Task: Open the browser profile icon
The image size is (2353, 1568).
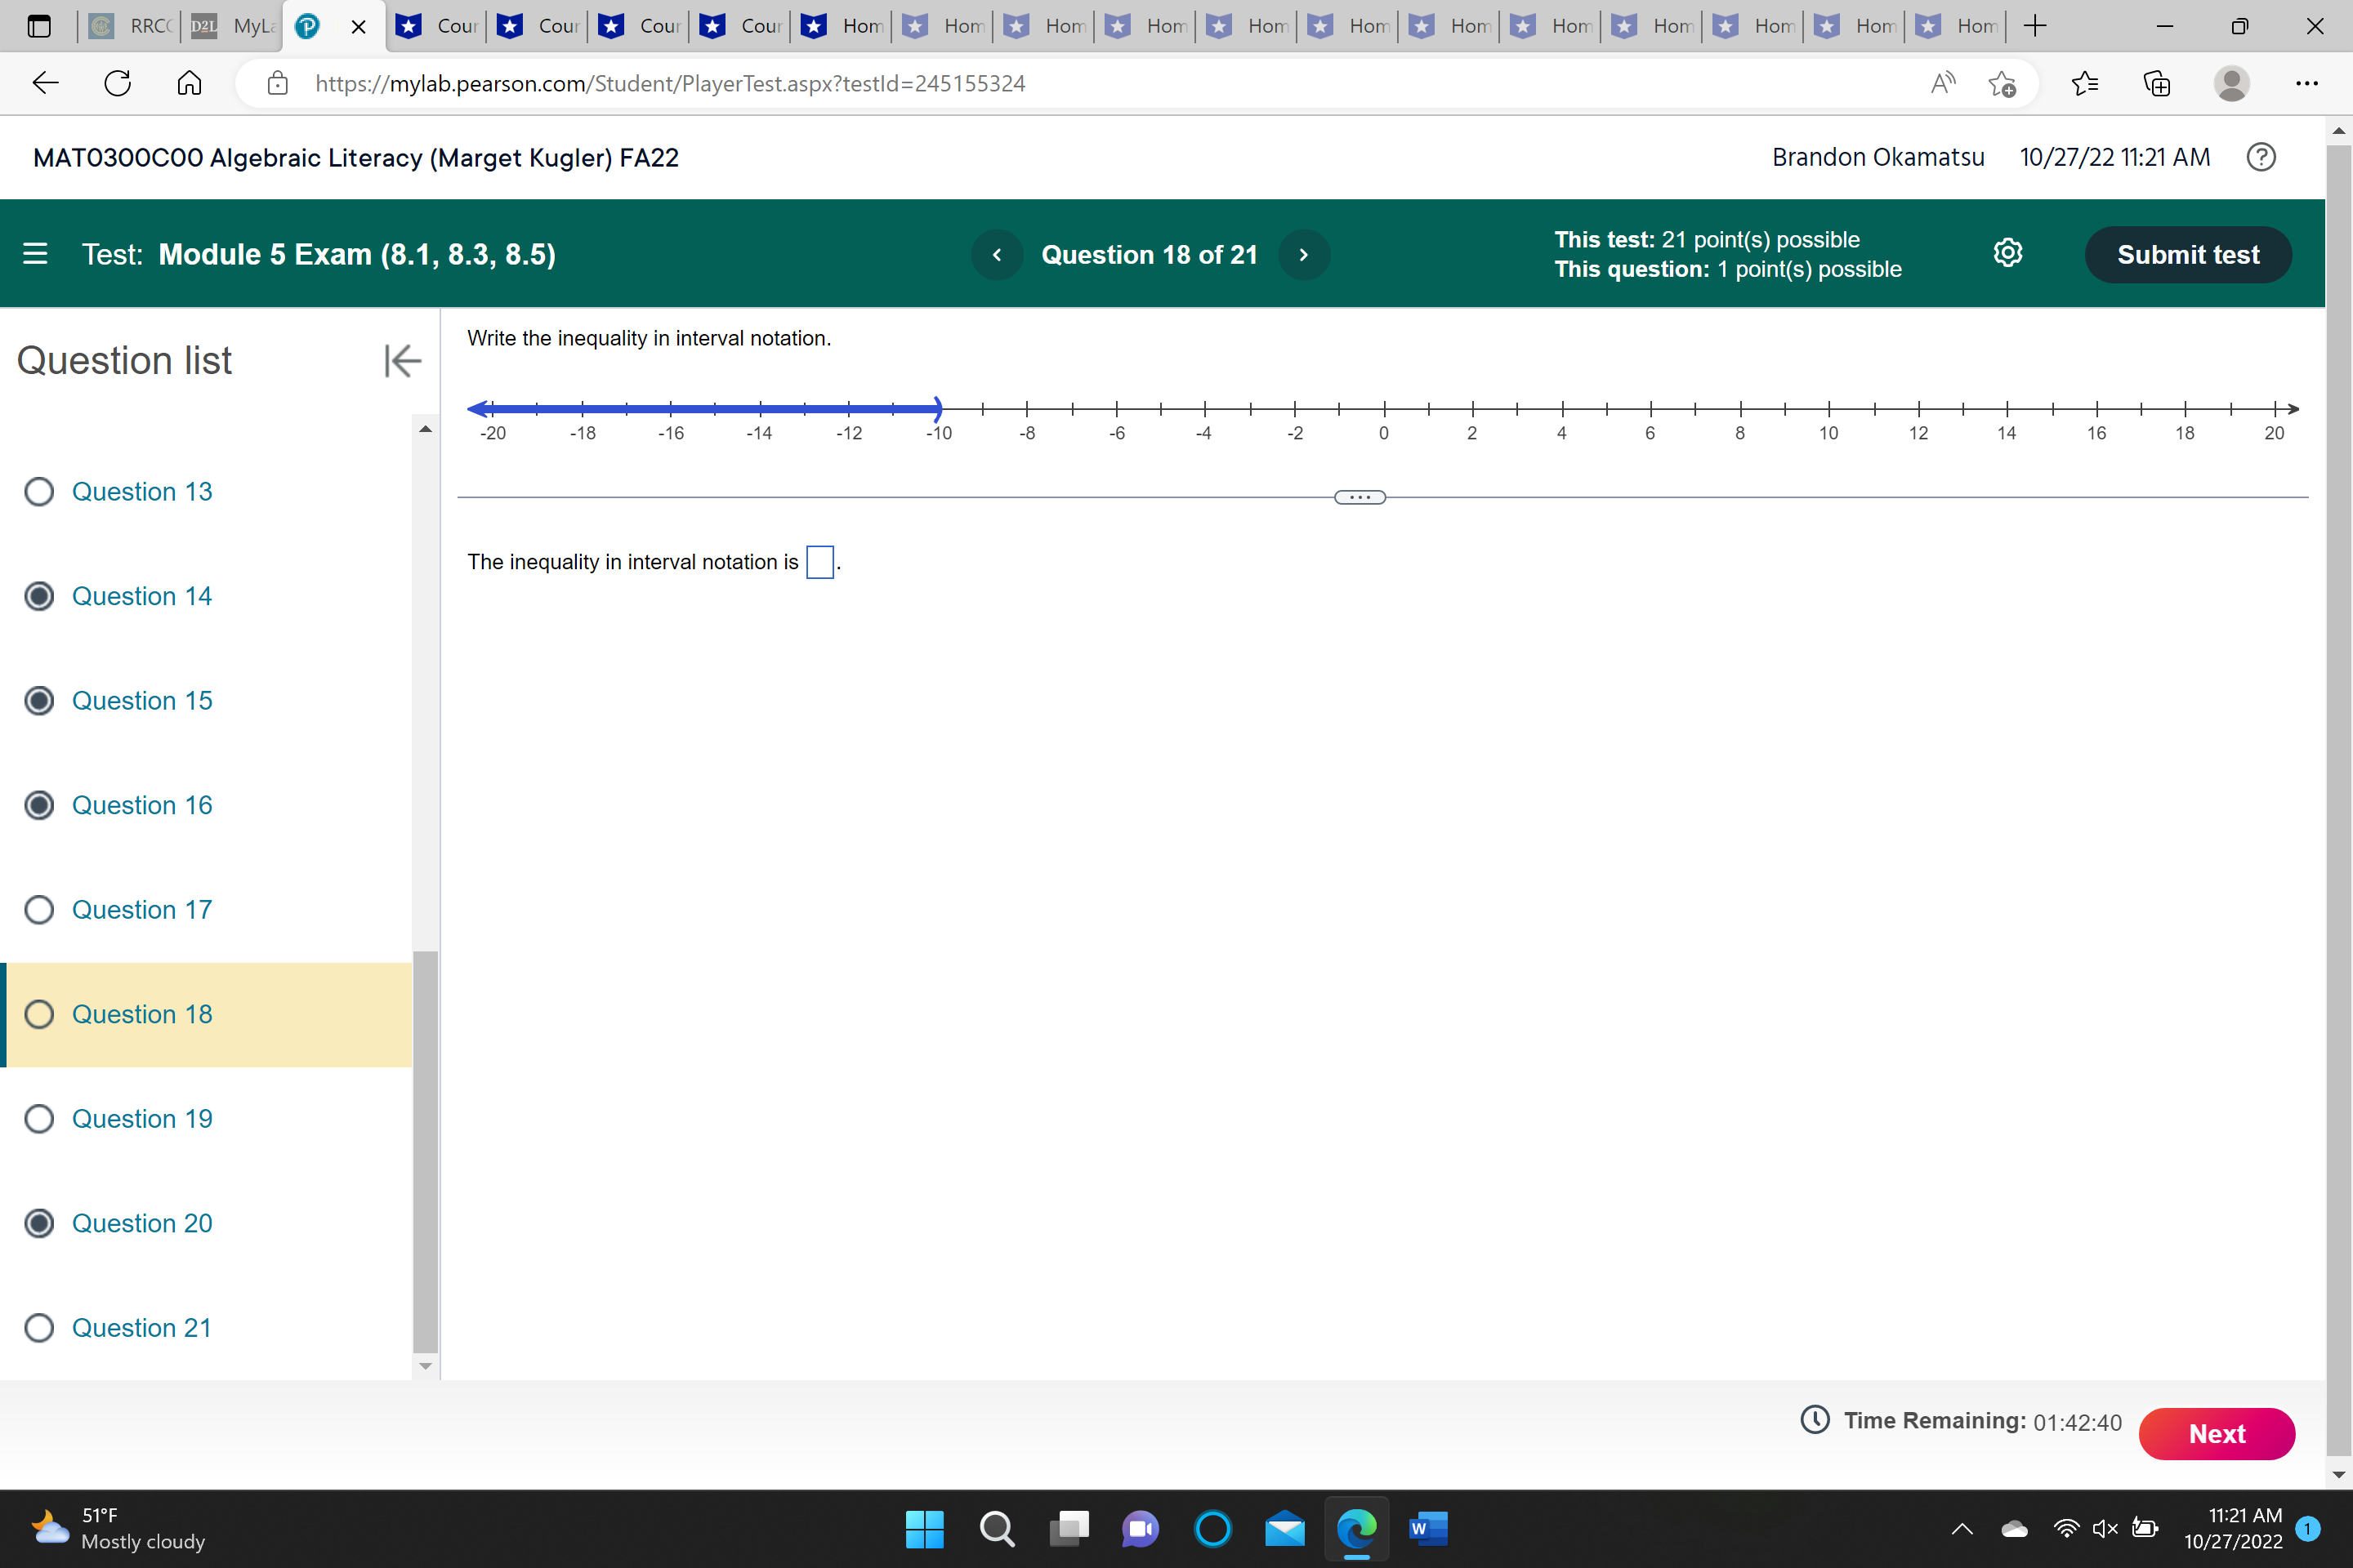Action: (x=2233, y=83)
